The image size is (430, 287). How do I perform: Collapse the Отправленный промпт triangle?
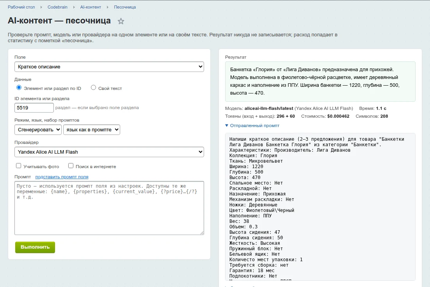pyautogui.click(x=227, y=126)
